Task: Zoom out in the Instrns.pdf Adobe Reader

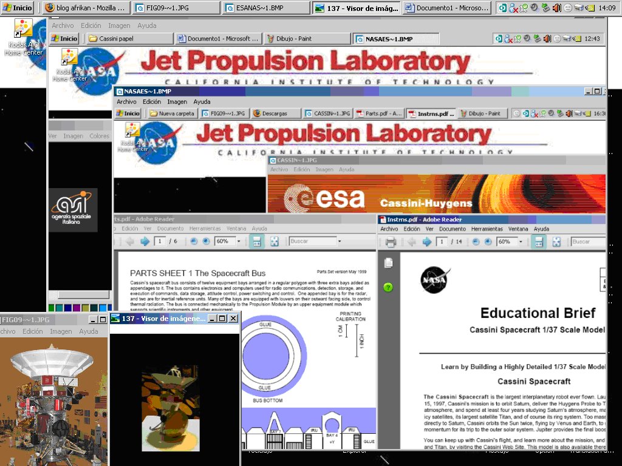Action: [476, 241]
